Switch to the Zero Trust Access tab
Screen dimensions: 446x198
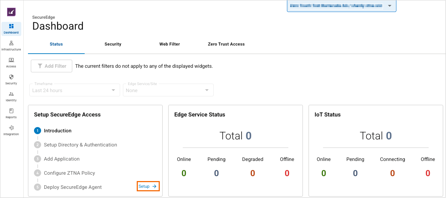click(226, 44)
